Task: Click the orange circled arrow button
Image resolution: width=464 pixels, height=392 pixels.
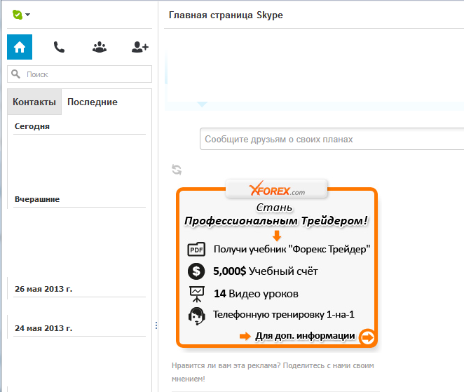Action: 367,337
